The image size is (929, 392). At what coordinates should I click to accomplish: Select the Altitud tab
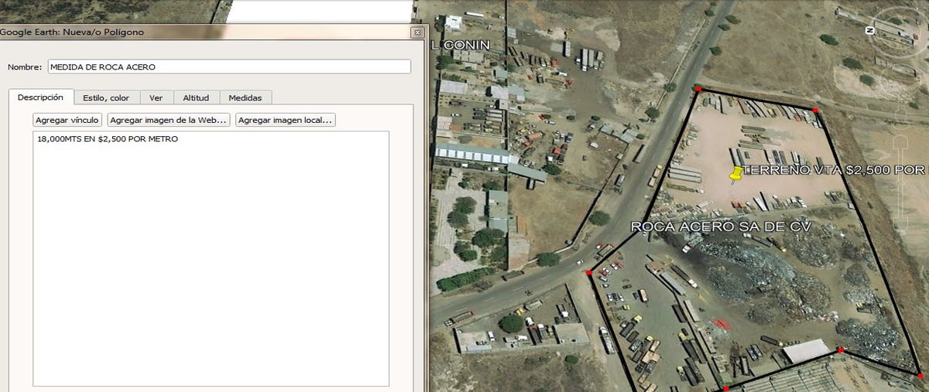coord(196,97)
